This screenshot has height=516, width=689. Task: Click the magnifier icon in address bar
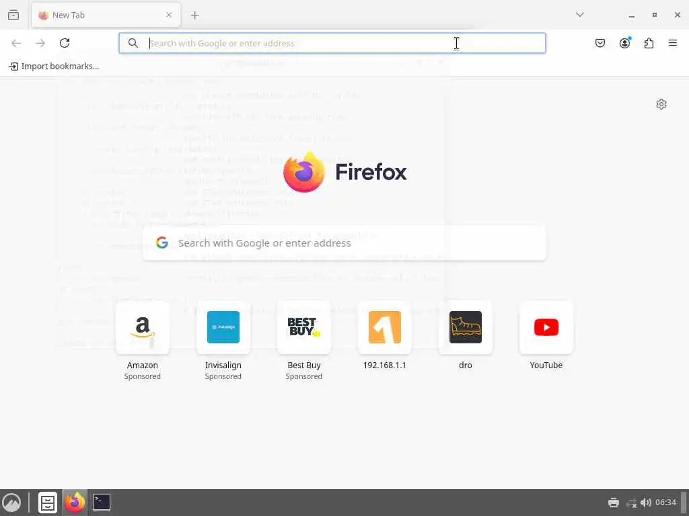[x=133, y=43]
